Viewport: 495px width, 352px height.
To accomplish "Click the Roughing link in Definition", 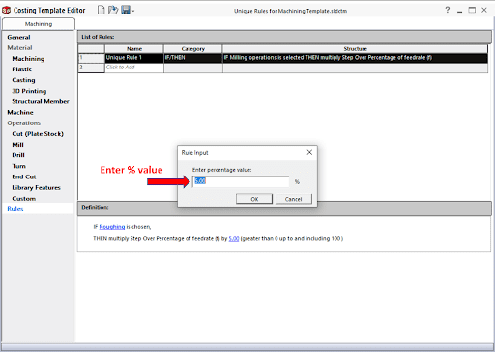I will (x=112, y=227).
